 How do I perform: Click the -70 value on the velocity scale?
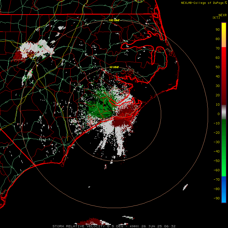(217, 180)
